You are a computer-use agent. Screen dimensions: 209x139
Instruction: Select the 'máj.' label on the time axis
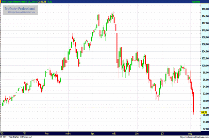coord(114,133)
